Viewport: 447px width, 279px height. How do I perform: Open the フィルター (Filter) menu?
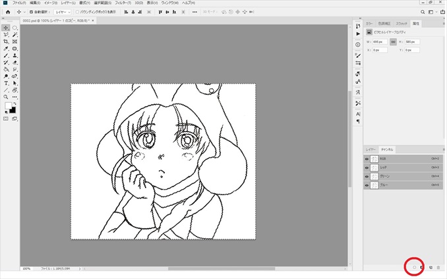coord(123,3)
